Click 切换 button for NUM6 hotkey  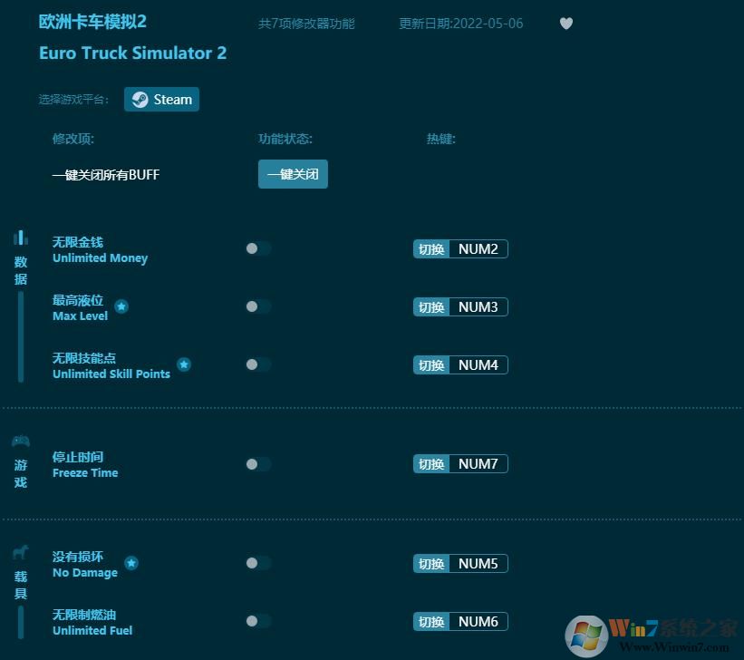coord(431,622)
